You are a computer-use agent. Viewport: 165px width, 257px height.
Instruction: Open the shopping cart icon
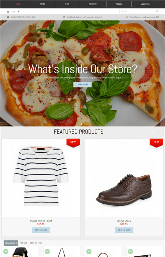[18, 12]
